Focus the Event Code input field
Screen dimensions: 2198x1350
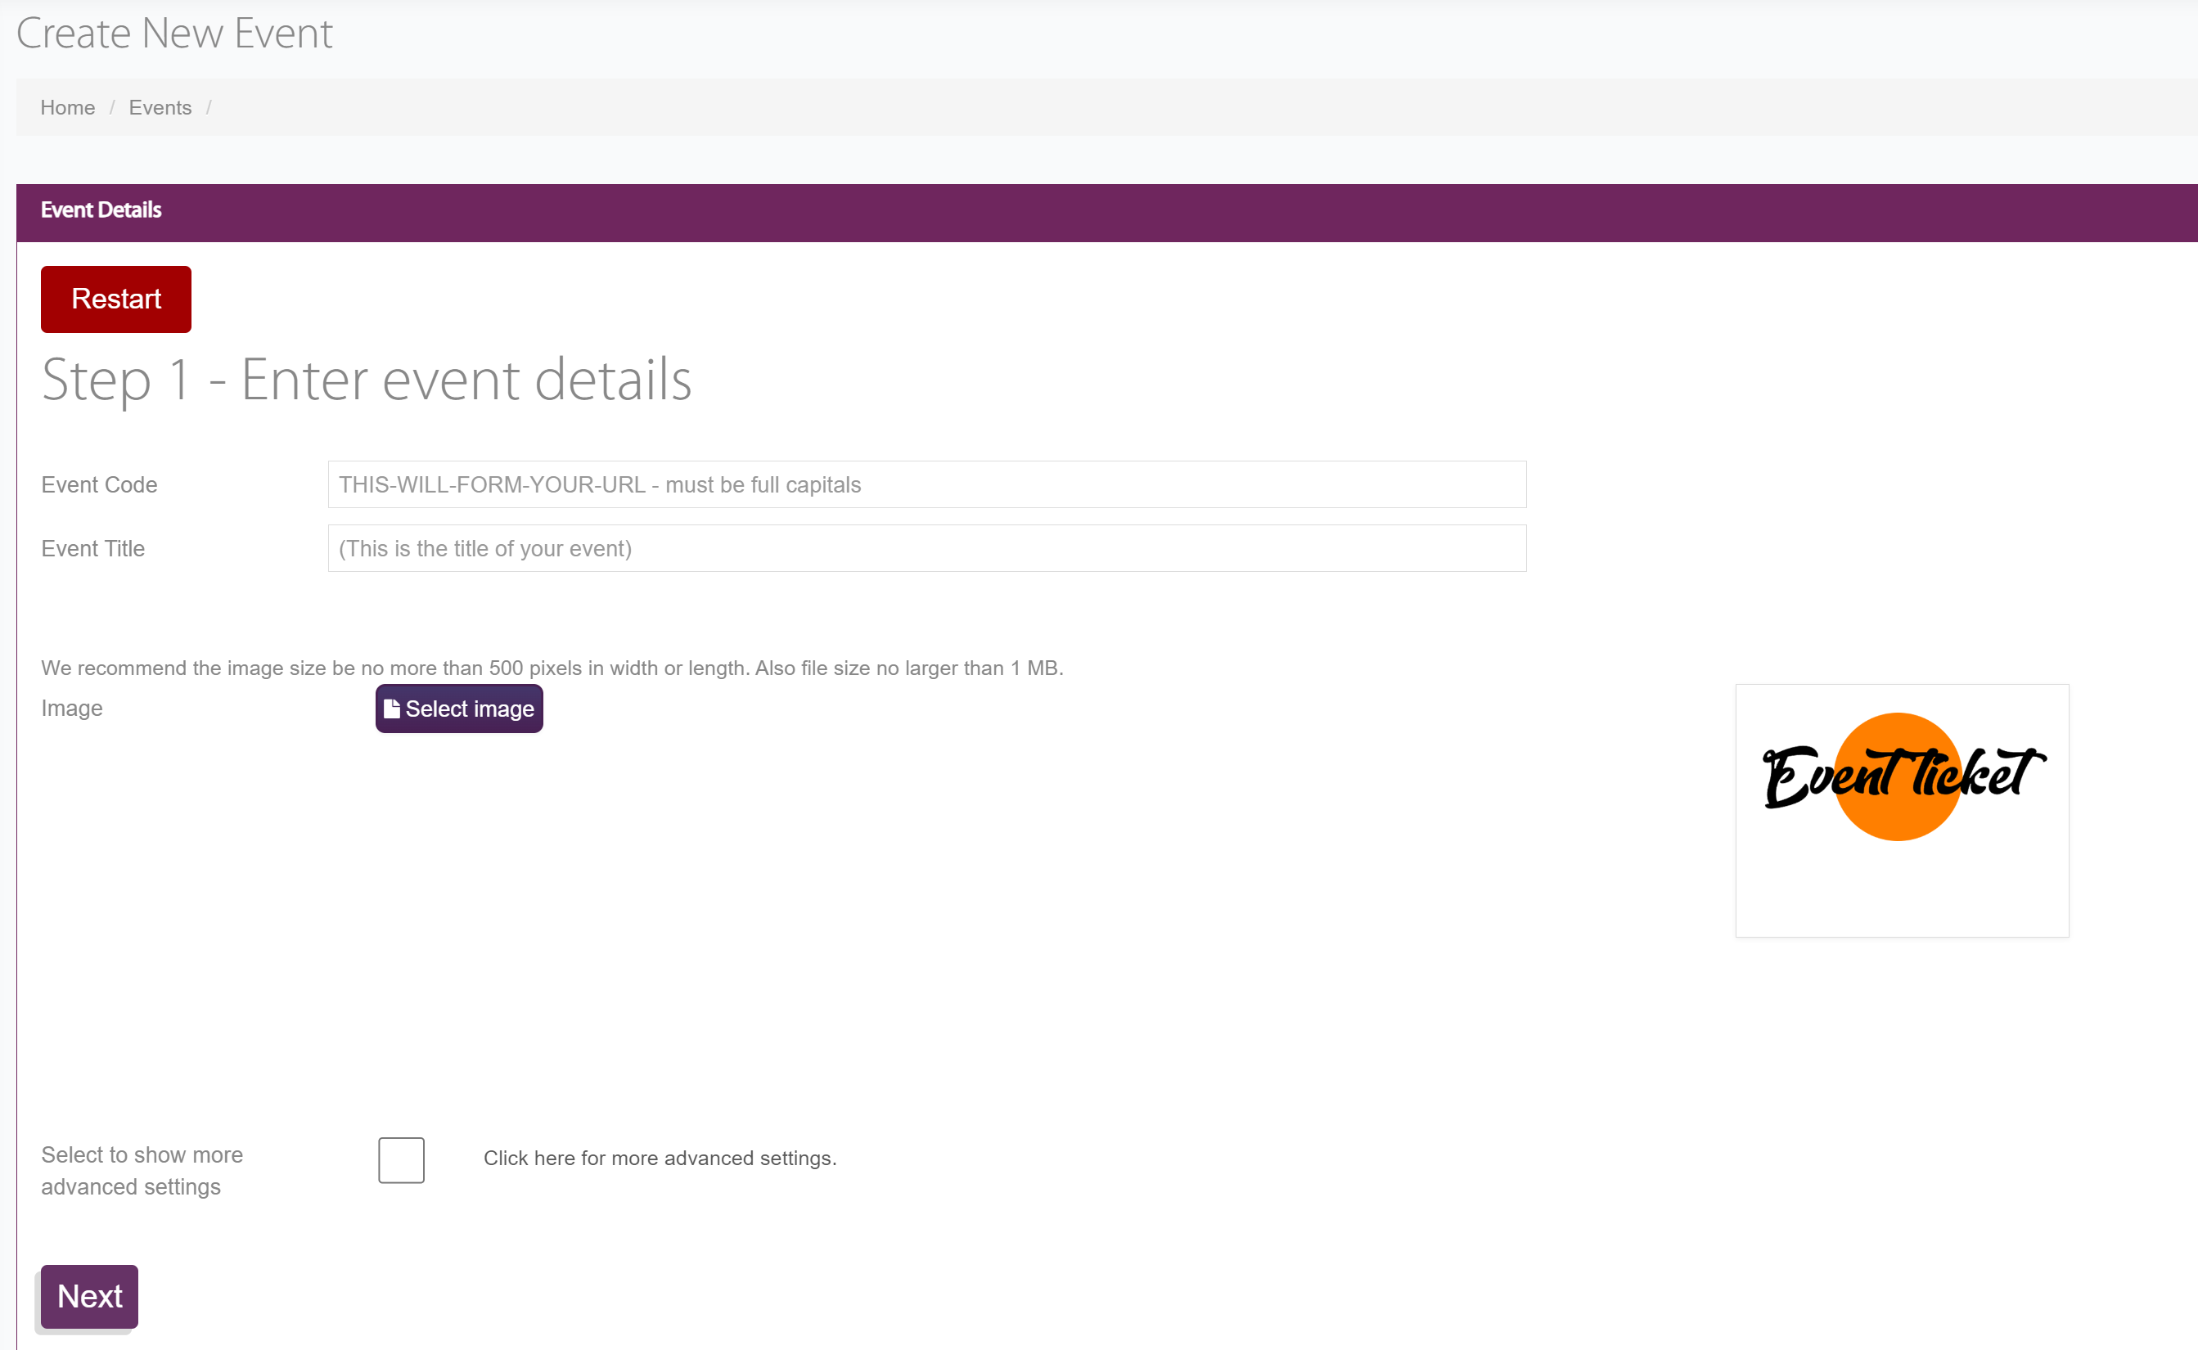[926, 485]
